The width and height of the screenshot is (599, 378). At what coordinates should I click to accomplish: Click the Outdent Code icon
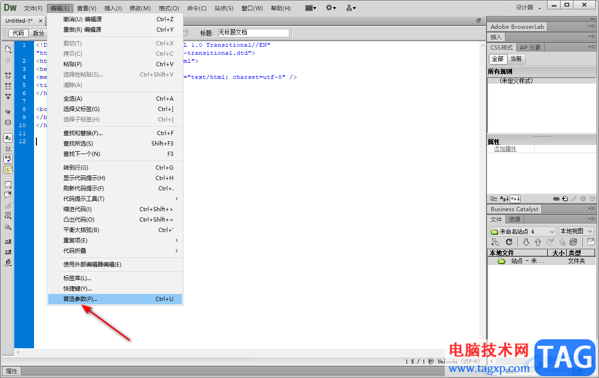coord(8,252)
